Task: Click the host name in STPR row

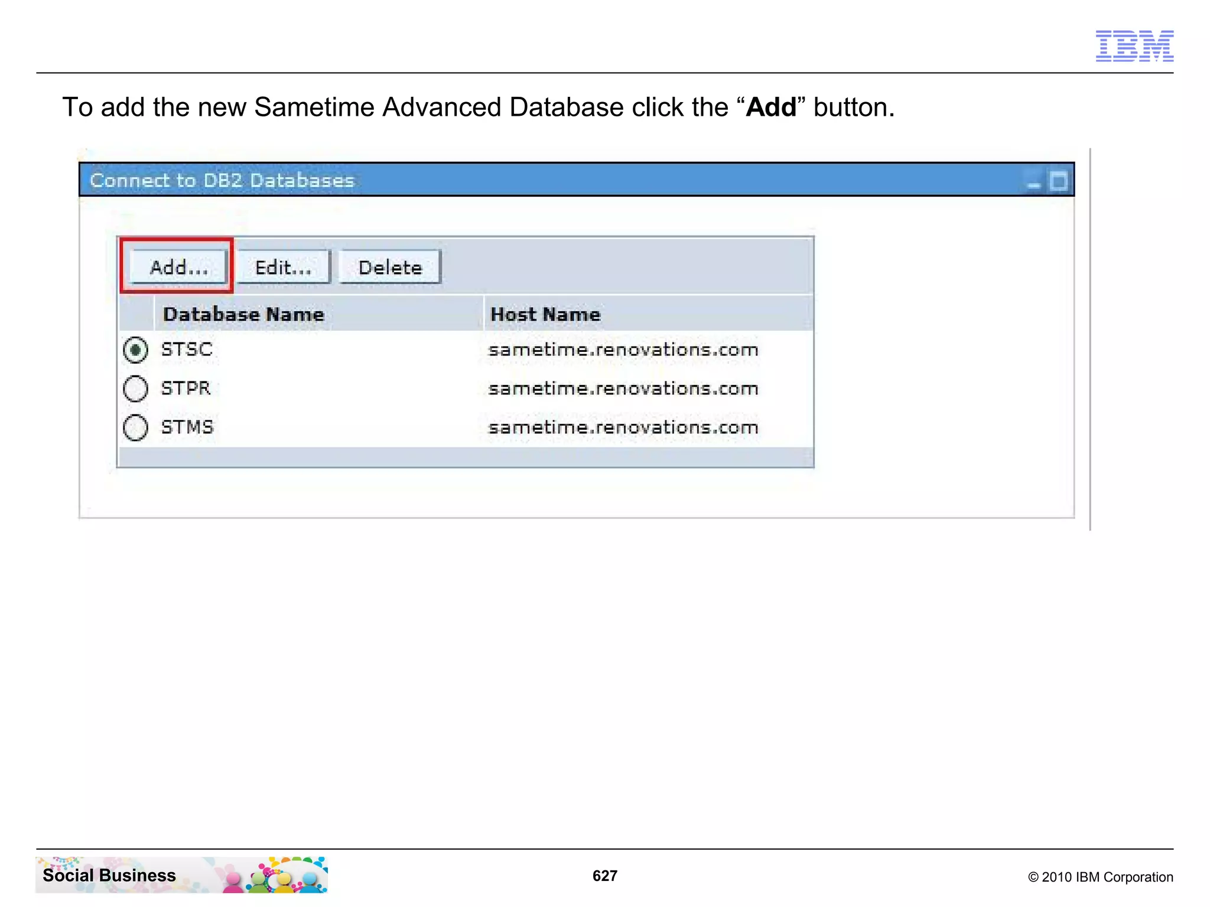Action: 623,389
